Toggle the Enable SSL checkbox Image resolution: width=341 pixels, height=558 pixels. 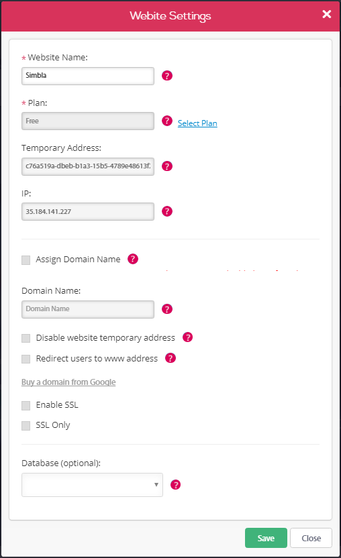[26, 406]
